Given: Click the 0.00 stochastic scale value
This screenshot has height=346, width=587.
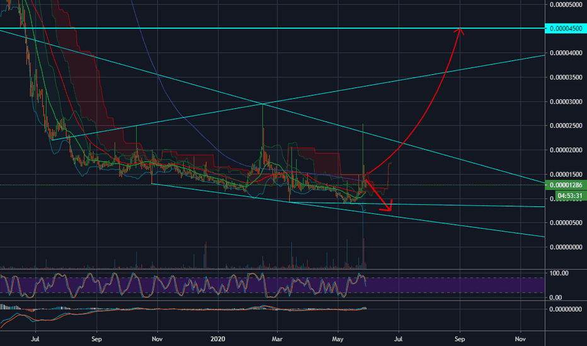Looking at the screenshot, I should click(x=555, y=298).
